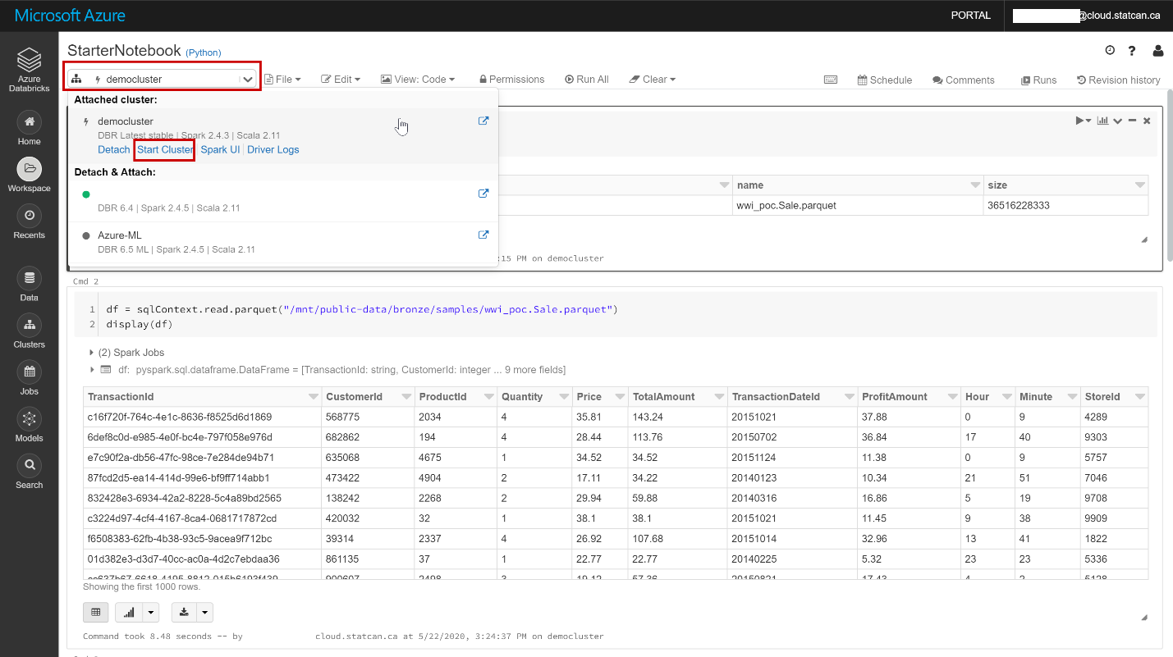Open the Clusters page icon
Screen dimensions: 1173x657
[29, 324]
